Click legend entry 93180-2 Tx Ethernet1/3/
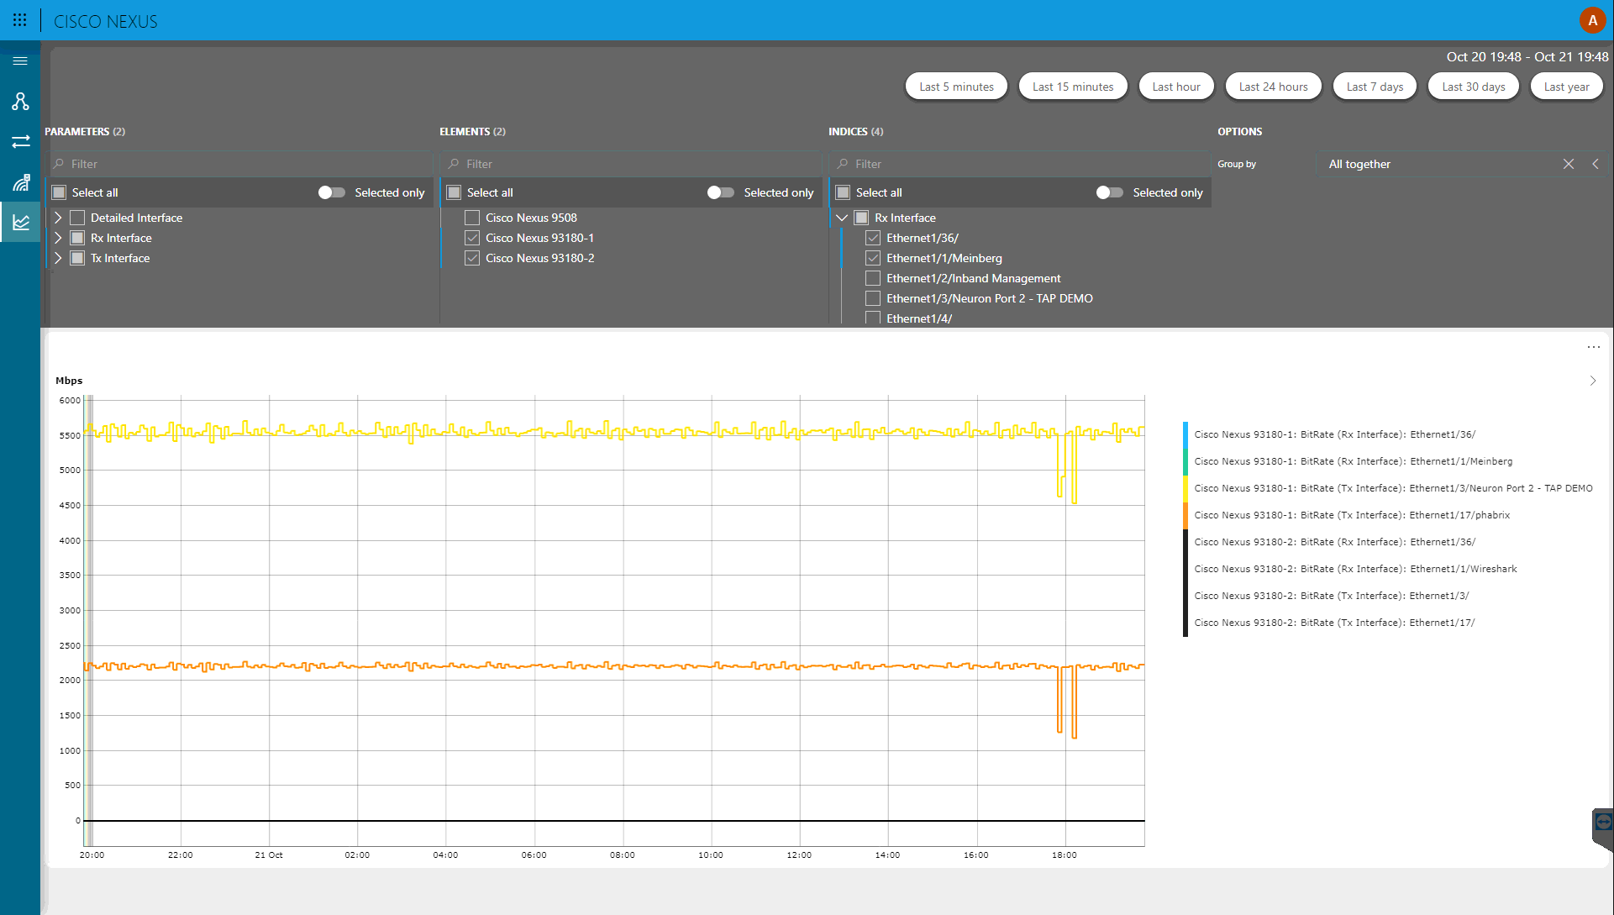The width and height of the screenshot is (1614, 915). (1331, 596)
